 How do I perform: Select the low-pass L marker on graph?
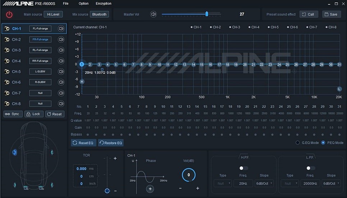click(339, 89)
